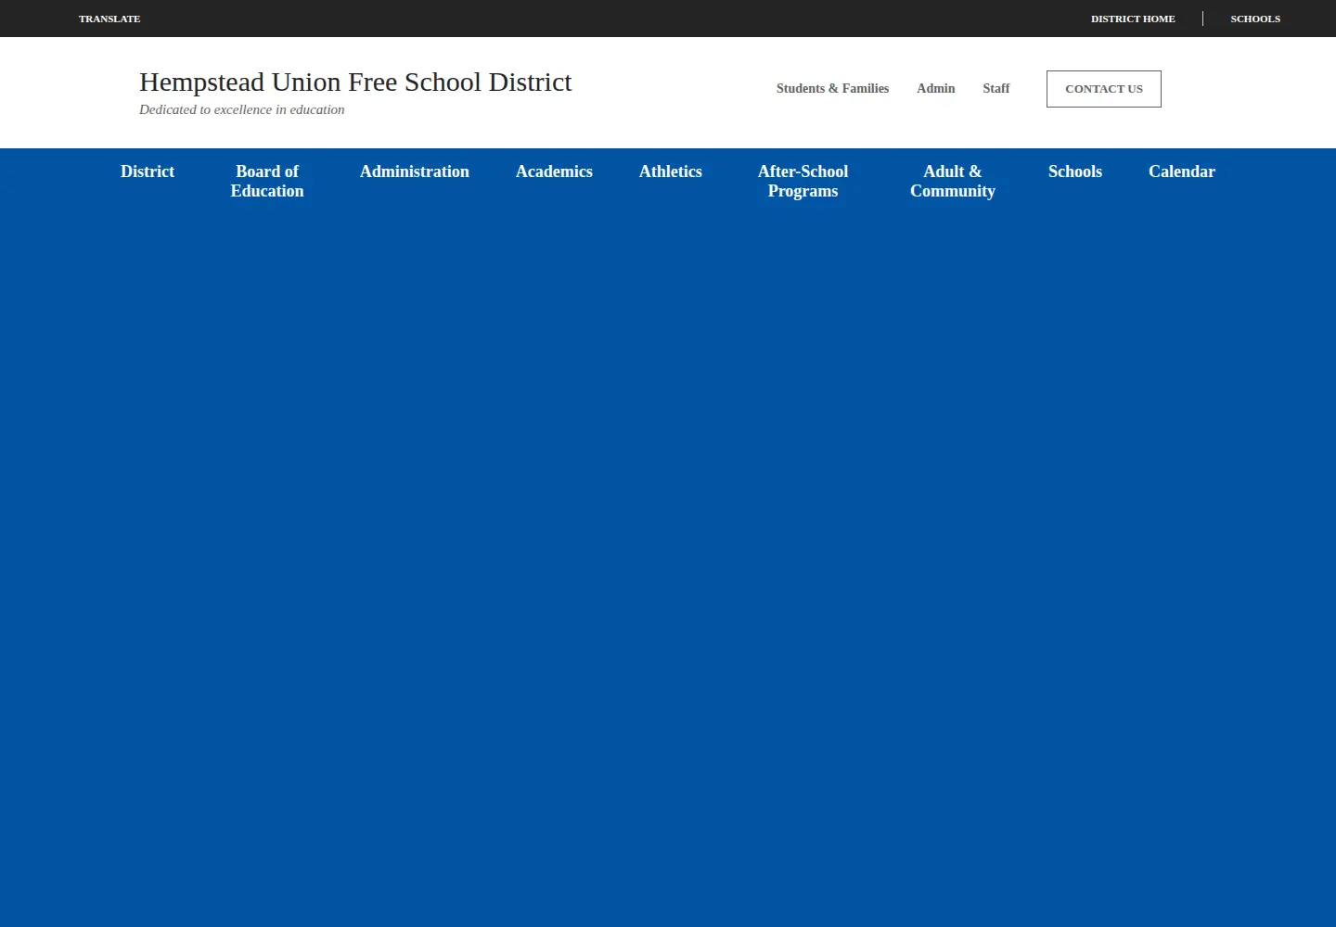Open the Translate option in top bar
The image size is (1336, 927).
(x=109, y=19)
